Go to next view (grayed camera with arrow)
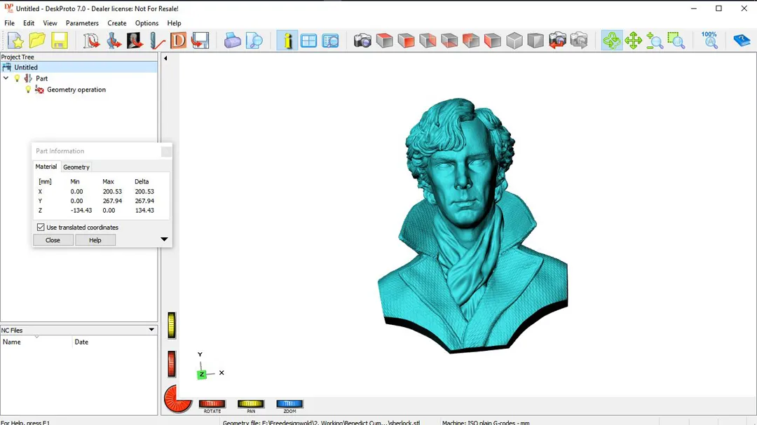 click(579, 41)
